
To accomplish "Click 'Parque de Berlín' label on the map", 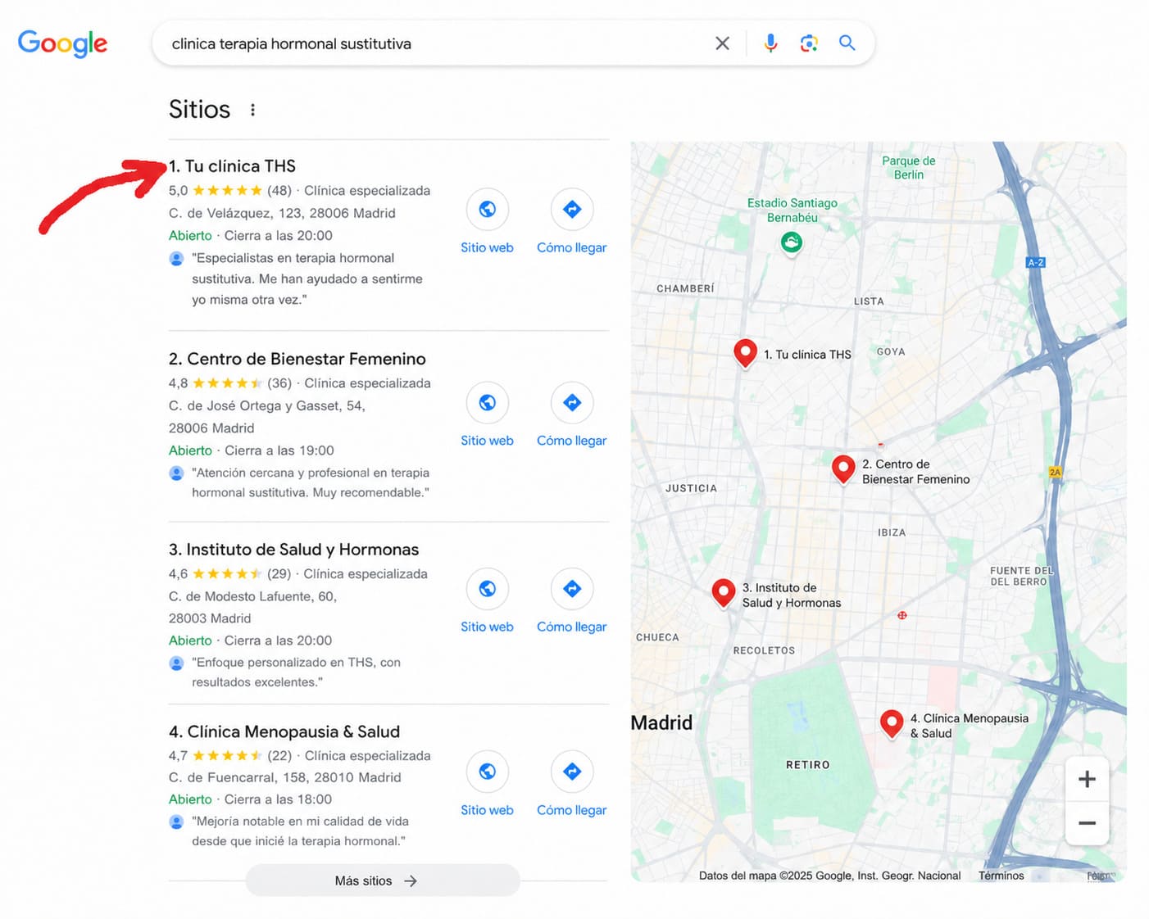I will (x=908, y=168).
